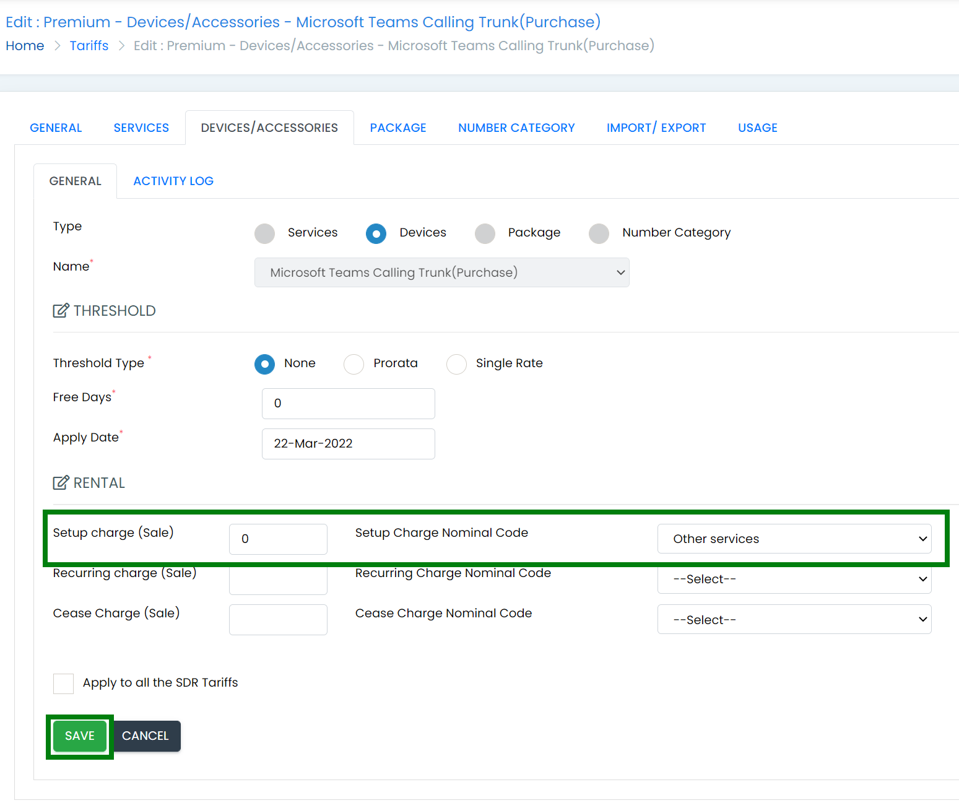Select the Number Category radio button

(x=599, y=233)
